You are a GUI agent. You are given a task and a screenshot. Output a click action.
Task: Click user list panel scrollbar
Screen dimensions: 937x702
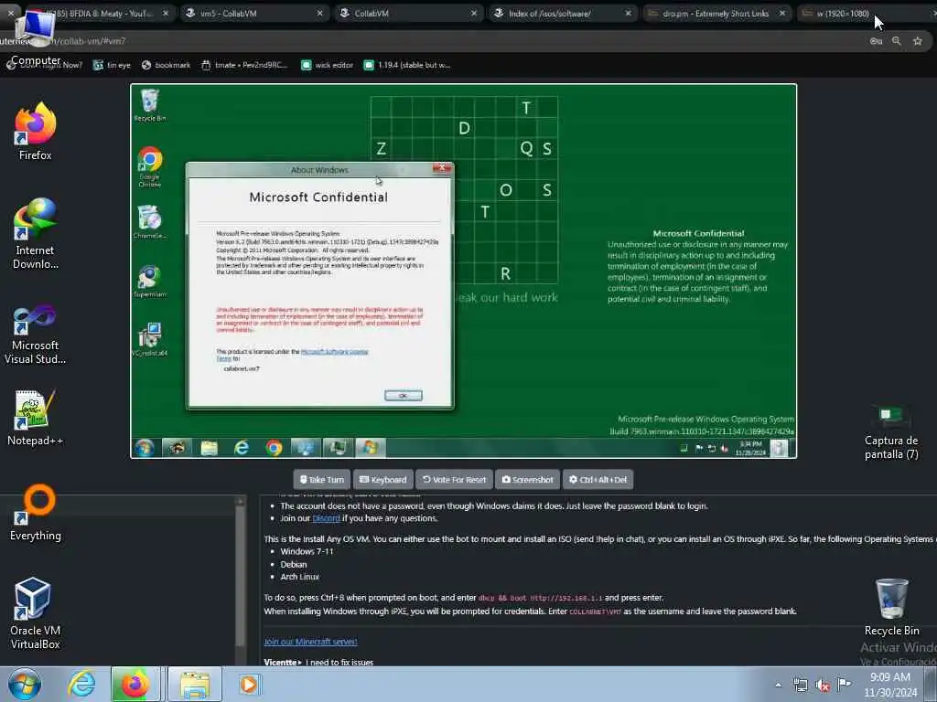(241, 579)
